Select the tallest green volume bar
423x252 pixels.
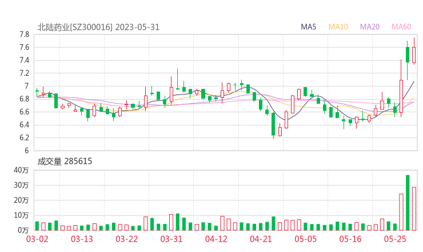point(408,203)
